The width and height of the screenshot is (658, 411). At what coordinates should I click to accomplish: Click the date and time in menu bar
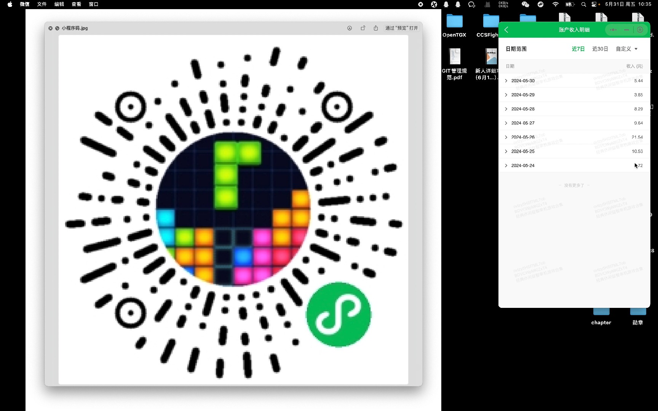click(628, 4)
